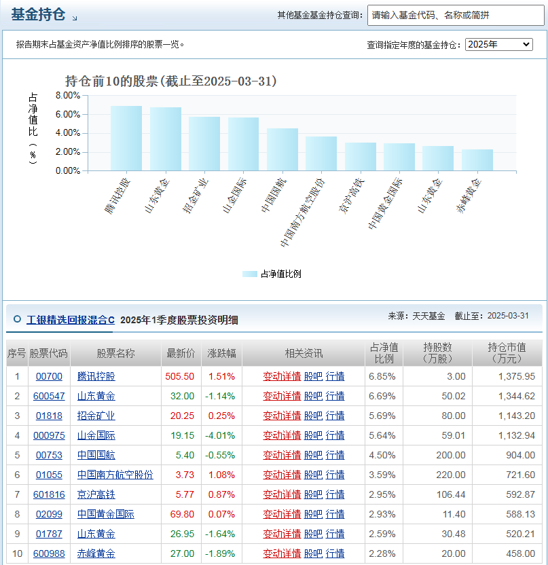The width and height of the screenshot is (548, 565).
Task: Click the 69.80 latest price cell
Action: 182,514
